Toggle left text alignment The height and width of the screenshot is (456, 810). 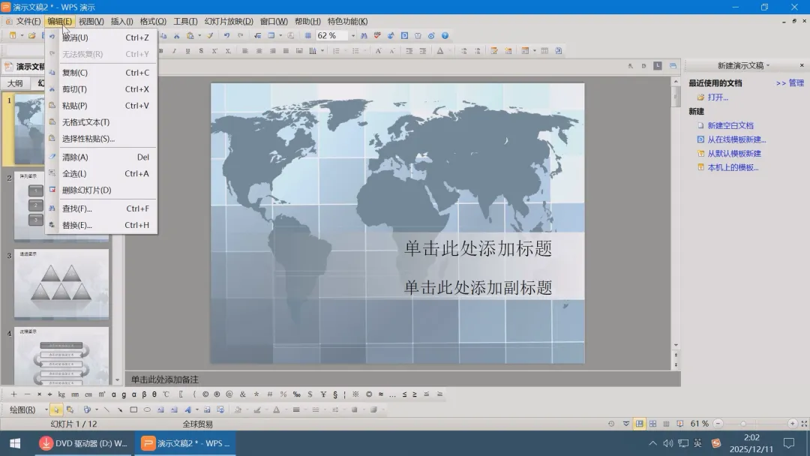click(x=245, y=50)
